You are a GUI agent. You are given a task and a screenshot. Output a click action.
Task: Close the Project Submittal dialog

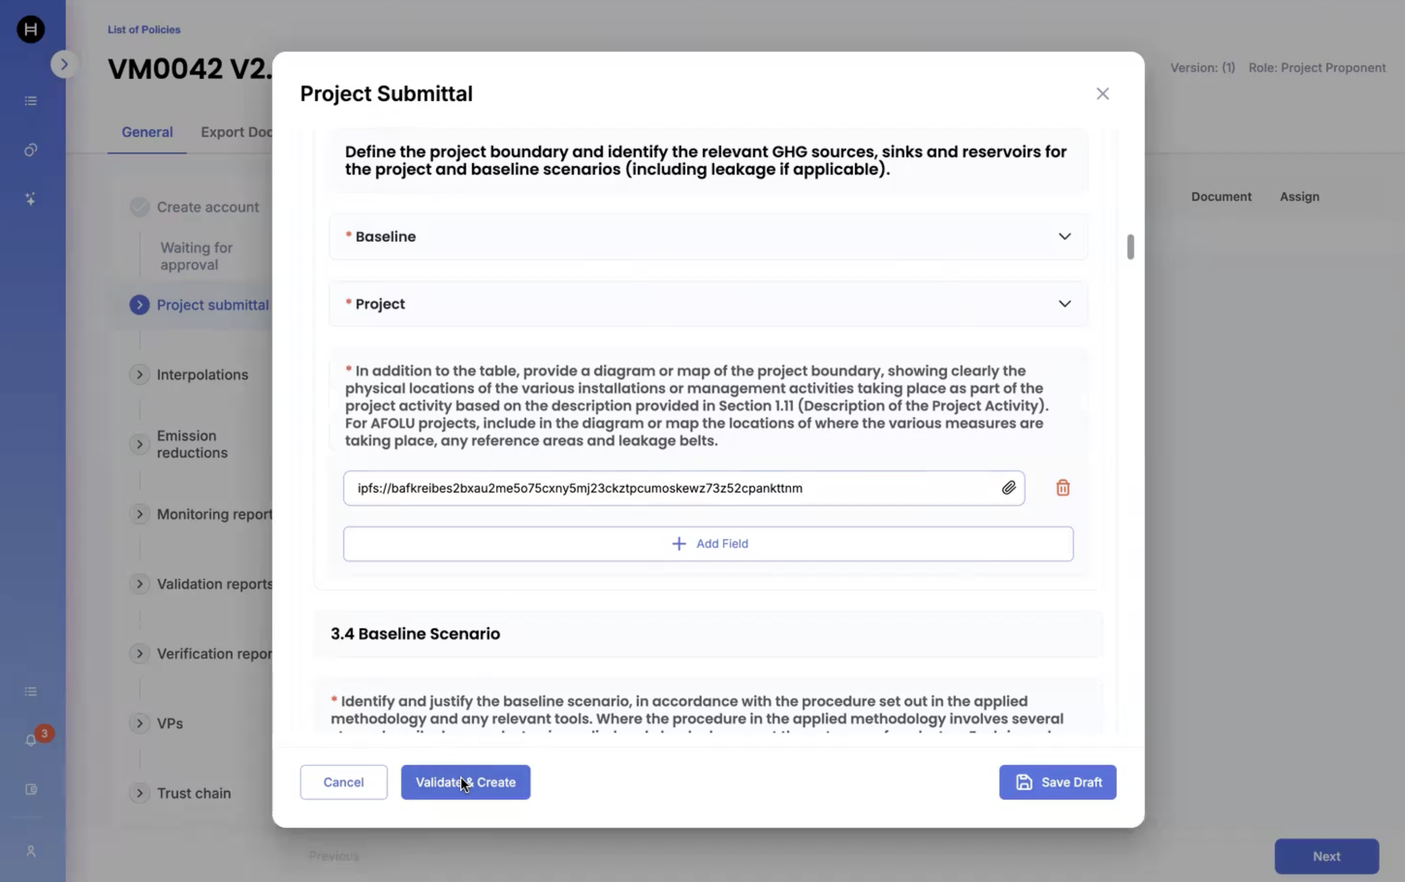(1102, 94)
